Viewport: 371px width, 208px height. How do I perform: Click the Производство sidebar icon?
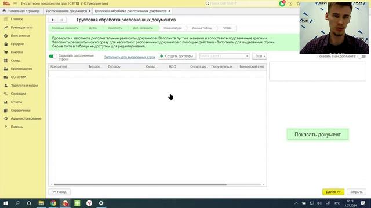(x=6, y=69)
